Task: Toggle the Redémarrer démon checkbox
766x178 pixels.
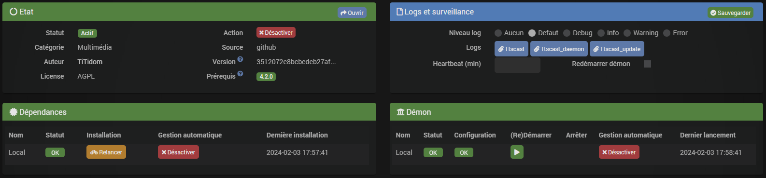Action: tap(647, 64)
